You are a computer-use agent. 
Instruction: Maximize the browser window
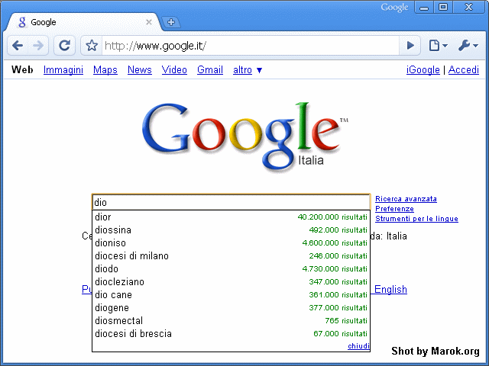pos(443,8)
